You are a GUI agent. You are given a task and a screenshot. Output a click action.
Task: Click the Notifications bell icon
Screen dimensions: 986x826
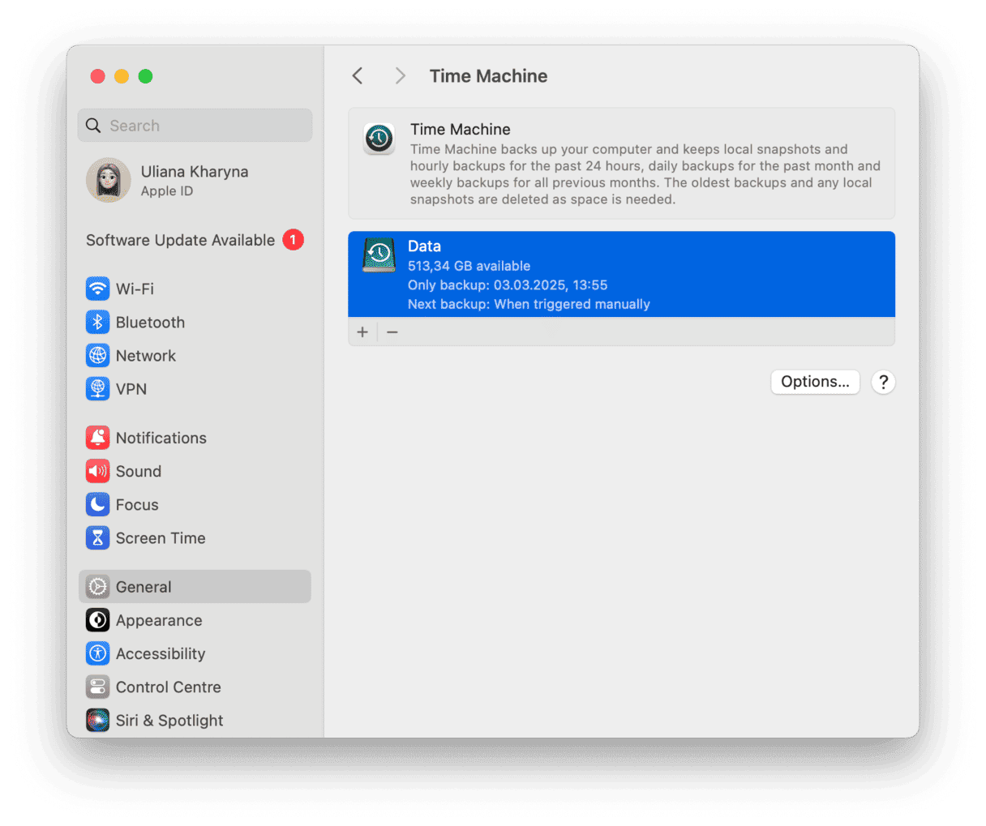[97, 438]
